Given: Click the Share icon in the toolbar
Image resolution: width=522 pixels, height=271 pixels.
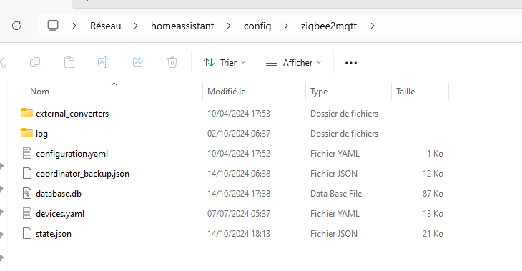Looking at the screenshot, I should coord(138,62).
